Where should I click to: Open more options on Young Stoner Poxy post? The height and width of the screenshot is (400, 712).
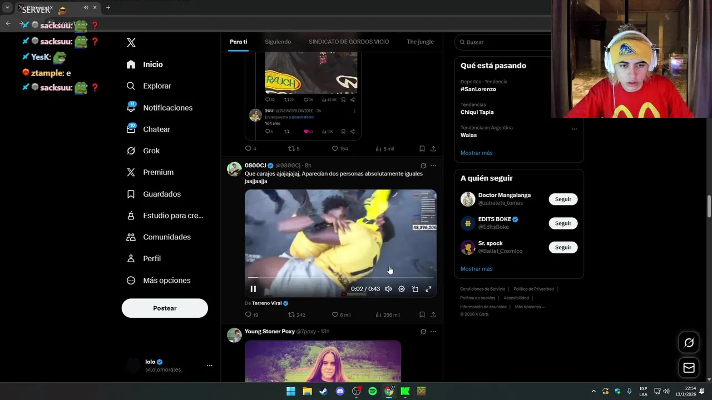433,332
